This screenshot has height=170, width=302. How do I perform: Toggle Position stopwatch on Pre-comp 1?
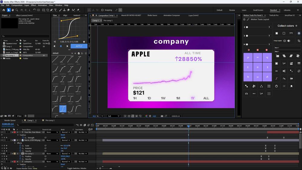pyautogui.click(x=20, y=156)
